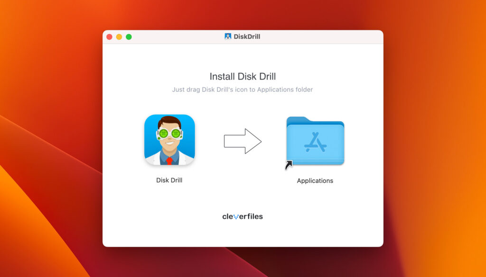Click the blue dotted V in the cleverfiles logo
Image resolution: width=486 pixels, height=277 pixels.
236,216
